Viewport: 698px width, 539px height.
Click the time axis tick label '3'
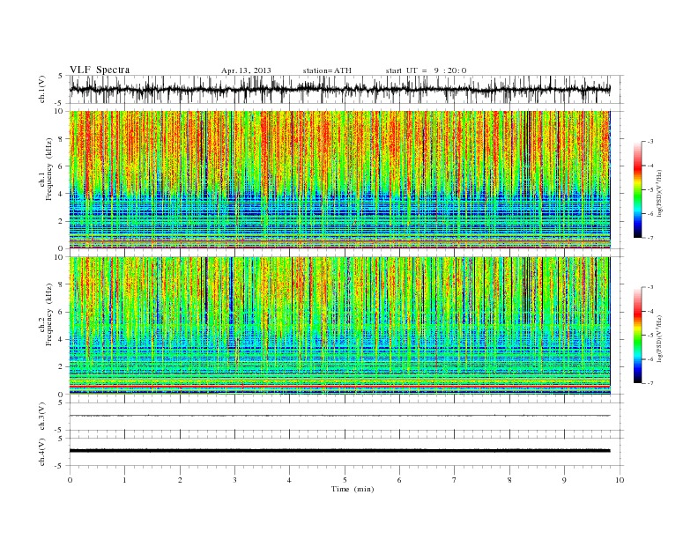point(234,480)
